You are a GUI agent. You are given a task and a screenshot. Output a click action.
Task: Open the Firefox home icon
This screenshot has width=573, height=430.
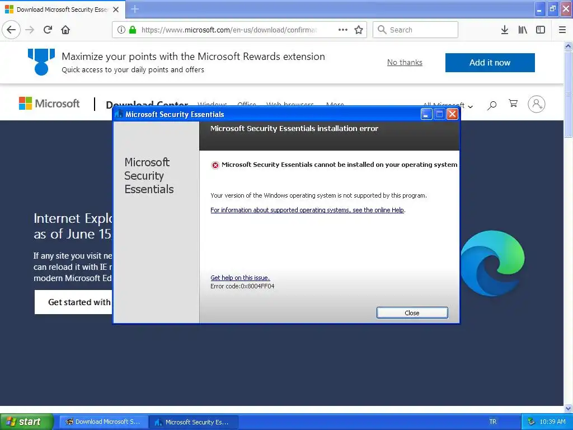(65, 30)
